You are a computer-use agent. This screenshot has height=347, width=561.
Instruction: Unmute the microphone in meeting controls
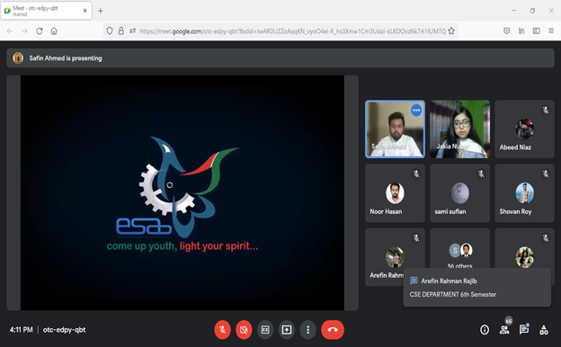tap(223, 330)
